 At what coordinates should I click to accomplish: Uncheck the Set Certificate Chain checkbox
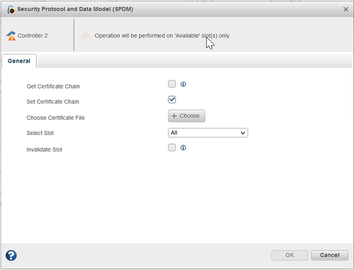[x=172, y=100]
